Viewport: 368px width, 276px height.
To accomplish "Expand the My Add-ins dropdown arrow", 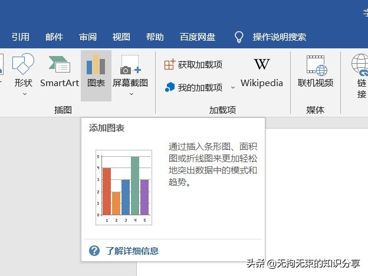I will (x=233, y=87).
